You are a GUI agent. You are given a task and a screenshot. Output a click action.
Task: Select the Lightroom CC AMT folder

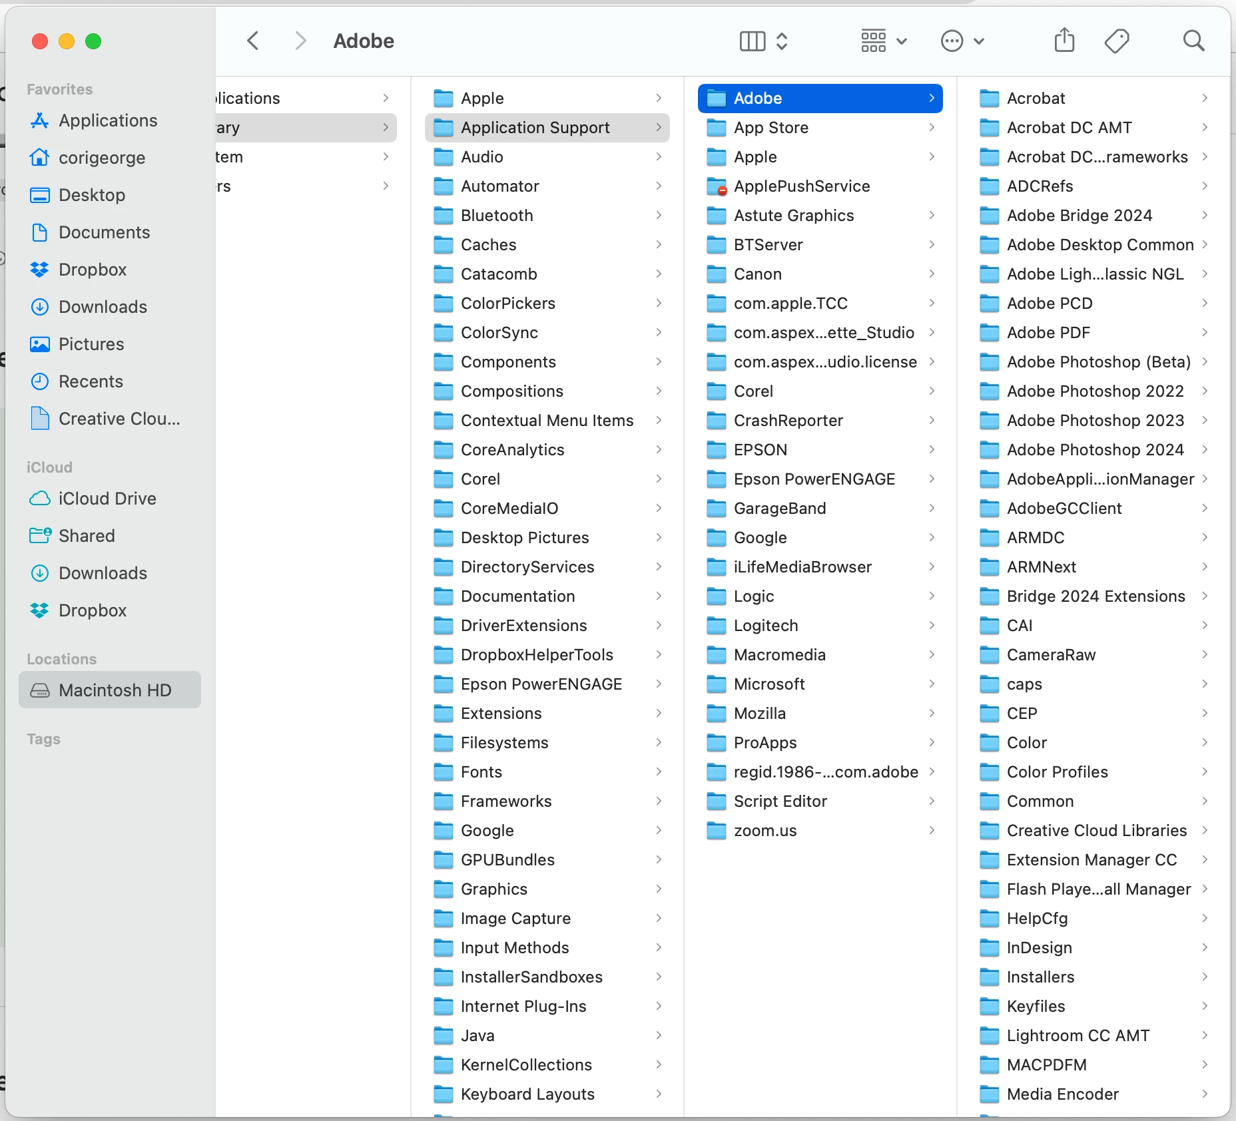click(1093, 1036)
